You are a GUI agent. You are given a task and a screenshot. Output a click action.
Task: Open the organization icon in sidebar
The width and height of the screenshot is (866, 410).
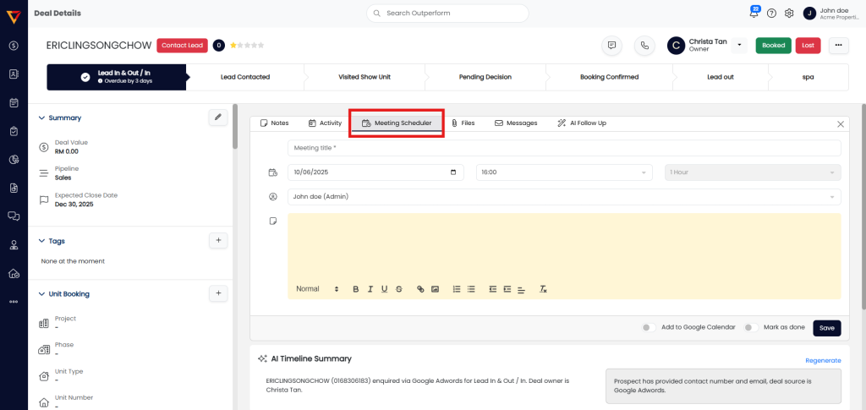pyautogui.click(x=14, y=245)
